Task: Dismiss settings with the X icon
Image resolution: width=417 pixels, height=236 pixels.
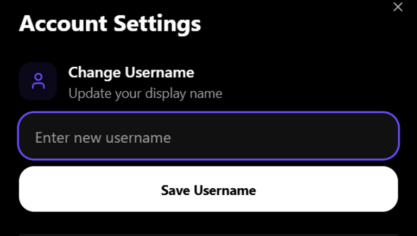Action: pos(398,7)
